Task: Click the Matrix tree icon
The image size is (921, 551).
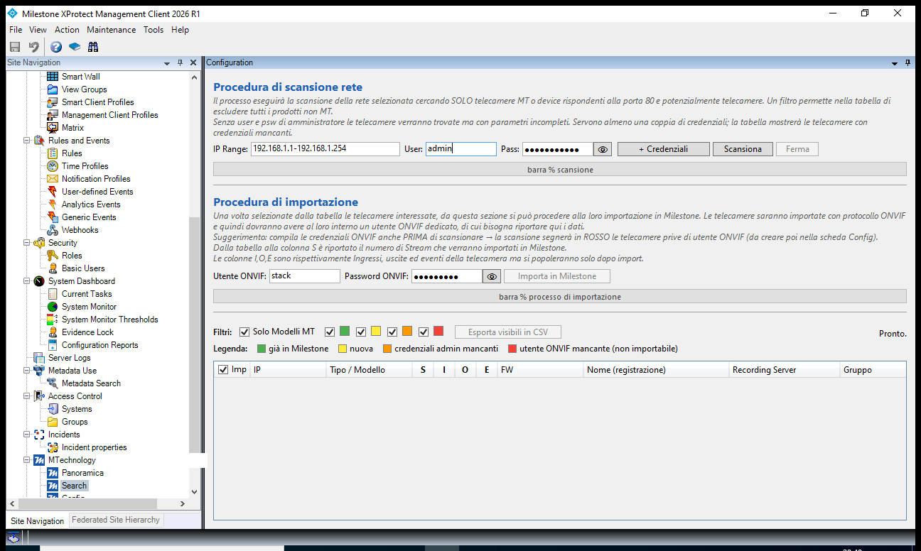Action: click(x=53, y=128)
